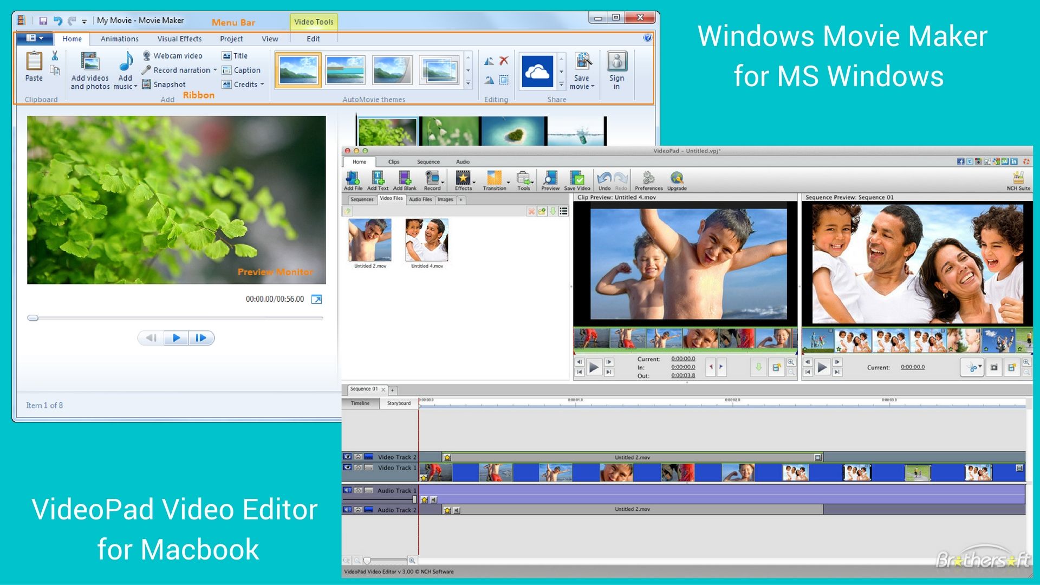Expand the AutoMovie themes gallery
1040x585 pixels.
point(468,83)
